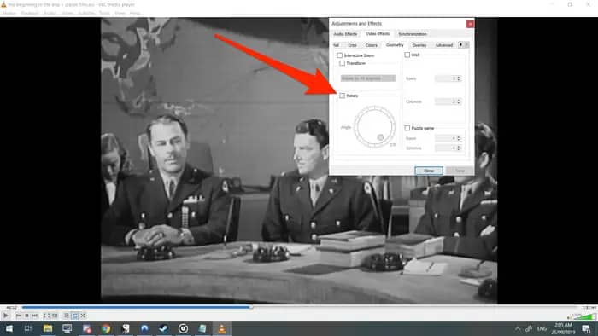
Task: Open the transform rotation dropdown
Action: pos(368,78)
